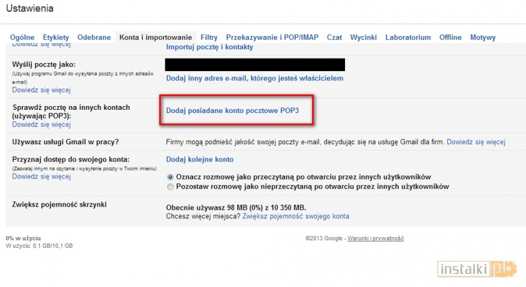Click the Ustawienia page heading
Viewport: 526px width, 287px height.
pyautogui.click(x=30, y=8)
